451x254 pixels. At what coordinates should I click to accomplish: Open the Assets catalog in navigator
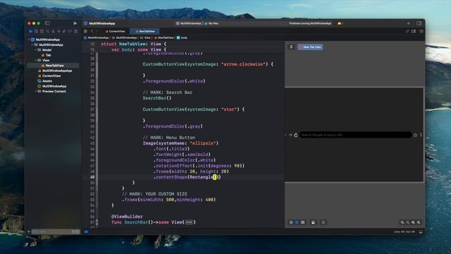45,81
